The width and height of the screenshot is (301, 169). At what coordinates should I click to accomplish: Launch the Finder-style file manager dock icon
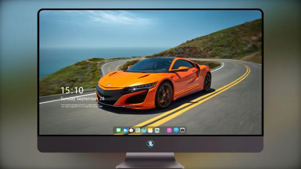[x=138, y=130]
